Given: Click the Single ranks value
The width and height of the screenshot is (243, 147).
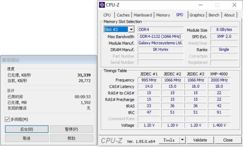Looking at the screenshot, I should pos(224,49).
